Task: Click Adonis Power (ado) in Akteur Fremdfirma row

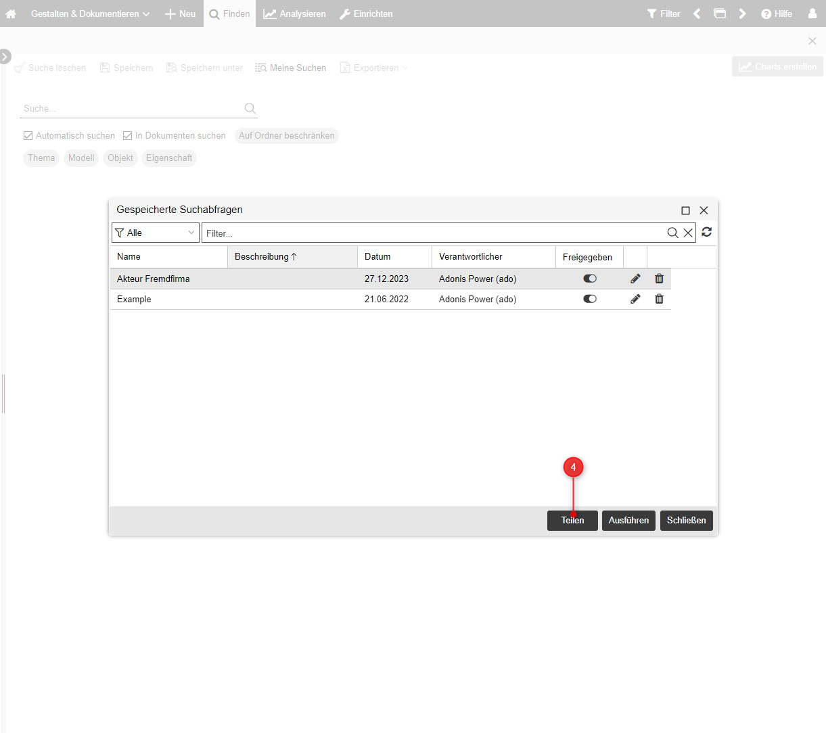Action: tap(478, 279)
